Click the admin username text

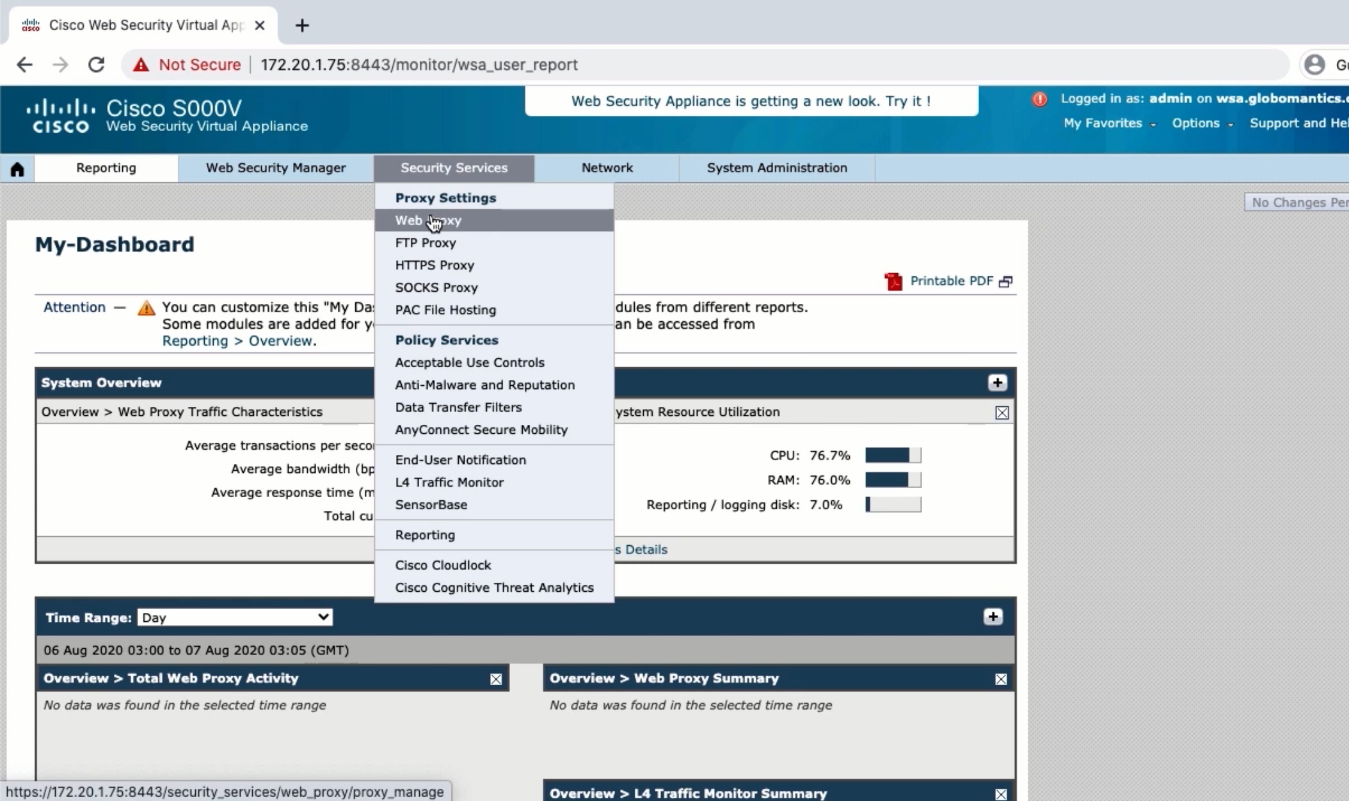[1170, 99]
